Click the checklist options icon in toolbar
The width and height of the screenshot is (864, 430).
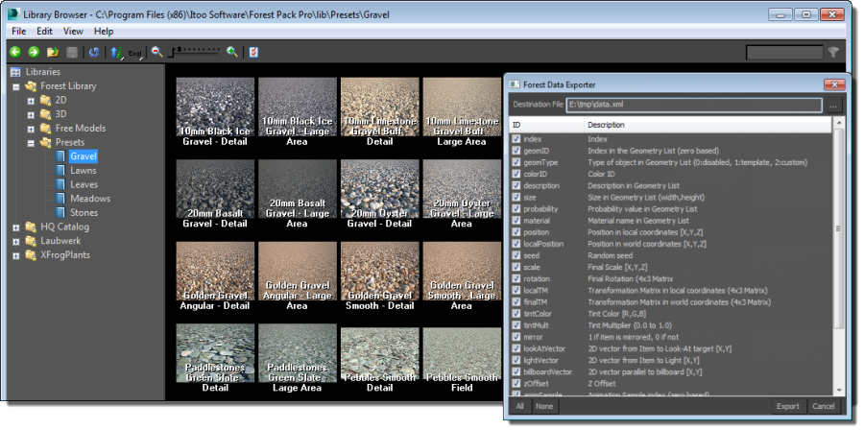click(x=253, y=52)
